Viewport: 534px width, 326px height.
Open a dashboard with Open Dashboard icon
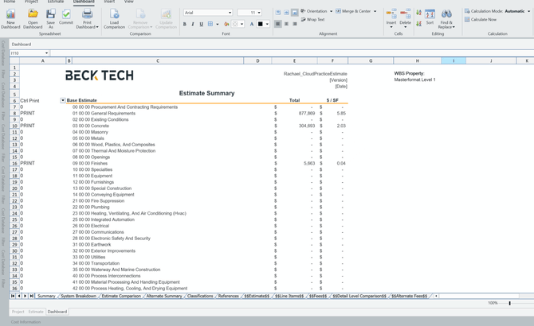tap(33, 14)
